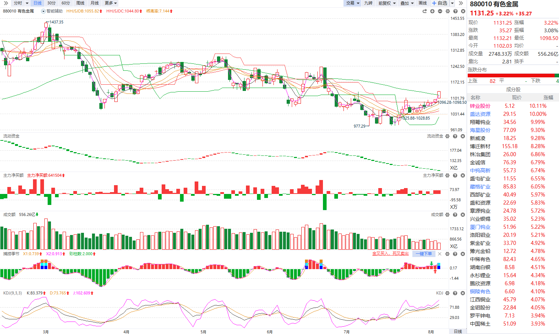This screenshot has height=334, width=559.
Task: Open main chart indicator settings gear
Action: 448,11
